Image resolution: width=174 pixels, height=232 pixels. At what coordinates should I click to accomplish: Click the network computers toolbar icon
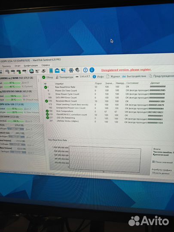(63, 70)
